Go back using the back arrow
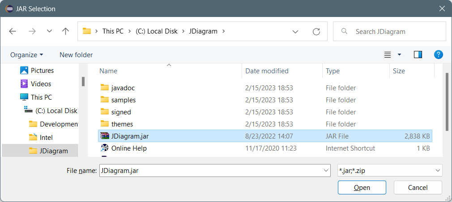Screen dimensions: 452x202 [13, 31]
